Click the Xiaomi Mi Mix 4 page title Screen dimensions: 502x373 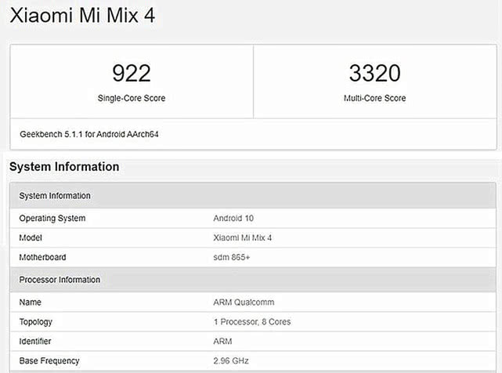82,15
